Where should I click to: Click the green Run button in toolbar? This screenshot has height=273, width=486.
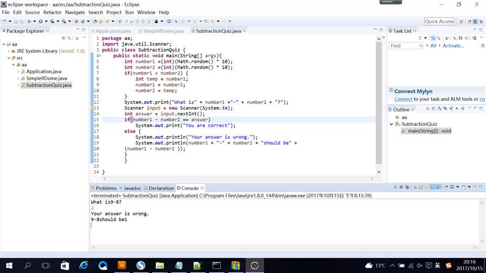(x=40, y=21)
